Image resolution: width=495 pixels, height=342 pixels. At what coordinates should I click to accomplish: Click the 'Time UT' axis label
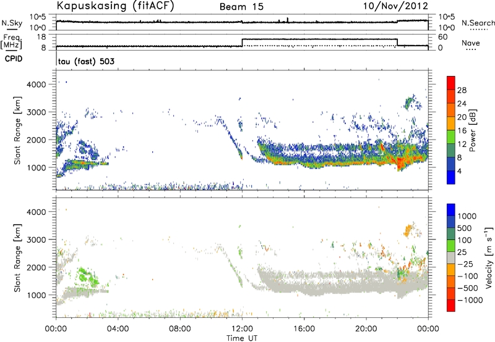point(242,338)
